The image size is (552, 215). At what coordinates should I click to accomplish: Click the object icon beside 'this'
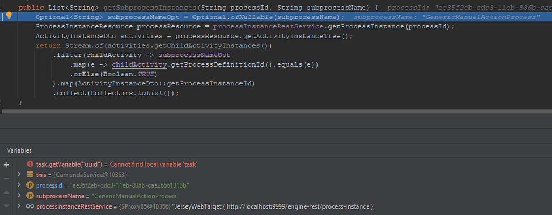pyautogui.click(x=30, y=175)
